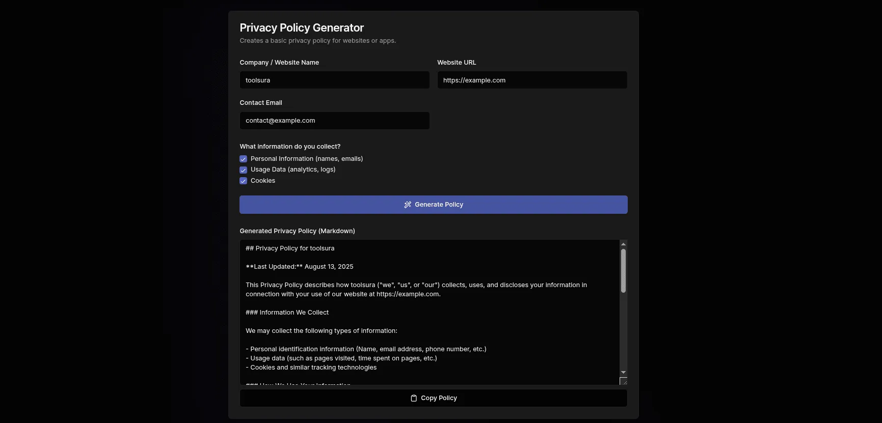882x423 pixels.
Task: Click the 'Personal Information (names, emails)' label
Action: click(x=307, y=159)
